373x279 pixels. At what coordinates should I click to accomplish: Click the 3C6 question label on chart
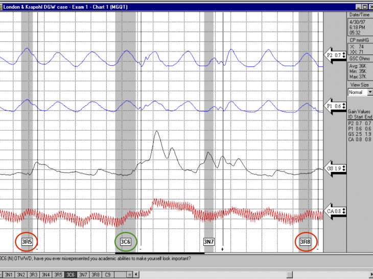click(x=125, y=241)
